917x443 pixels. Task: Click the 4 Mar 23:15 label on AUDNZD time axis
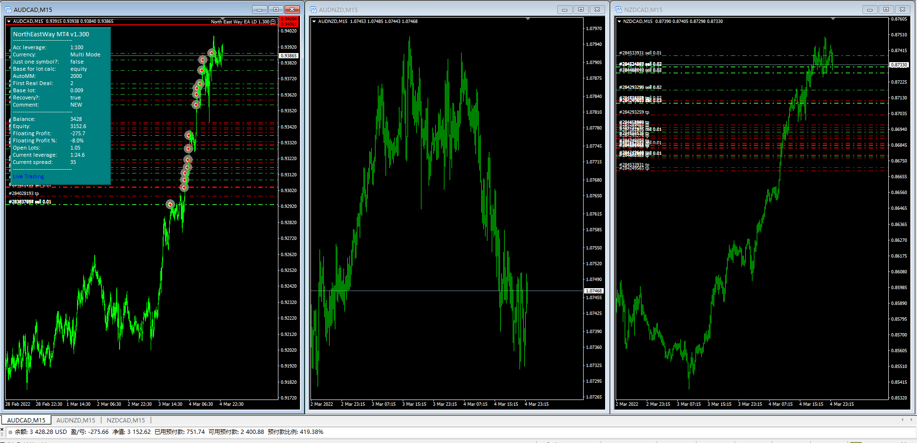click(x=537, y=404)
